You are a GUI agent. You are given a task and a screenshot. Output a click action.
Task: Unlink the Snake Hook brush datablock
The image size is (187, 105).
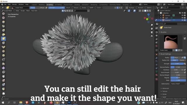pos(181,50)
